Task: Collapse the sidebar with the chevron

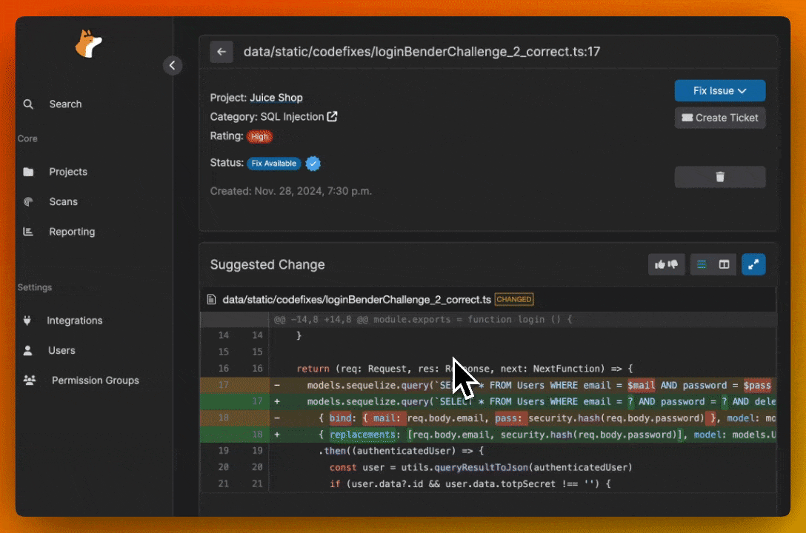Action: click(172, 65)
